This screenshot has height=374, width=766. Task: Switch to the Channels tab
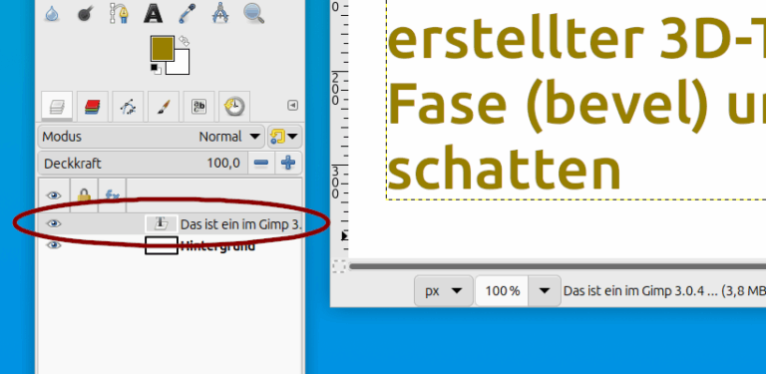coord(93,106)
